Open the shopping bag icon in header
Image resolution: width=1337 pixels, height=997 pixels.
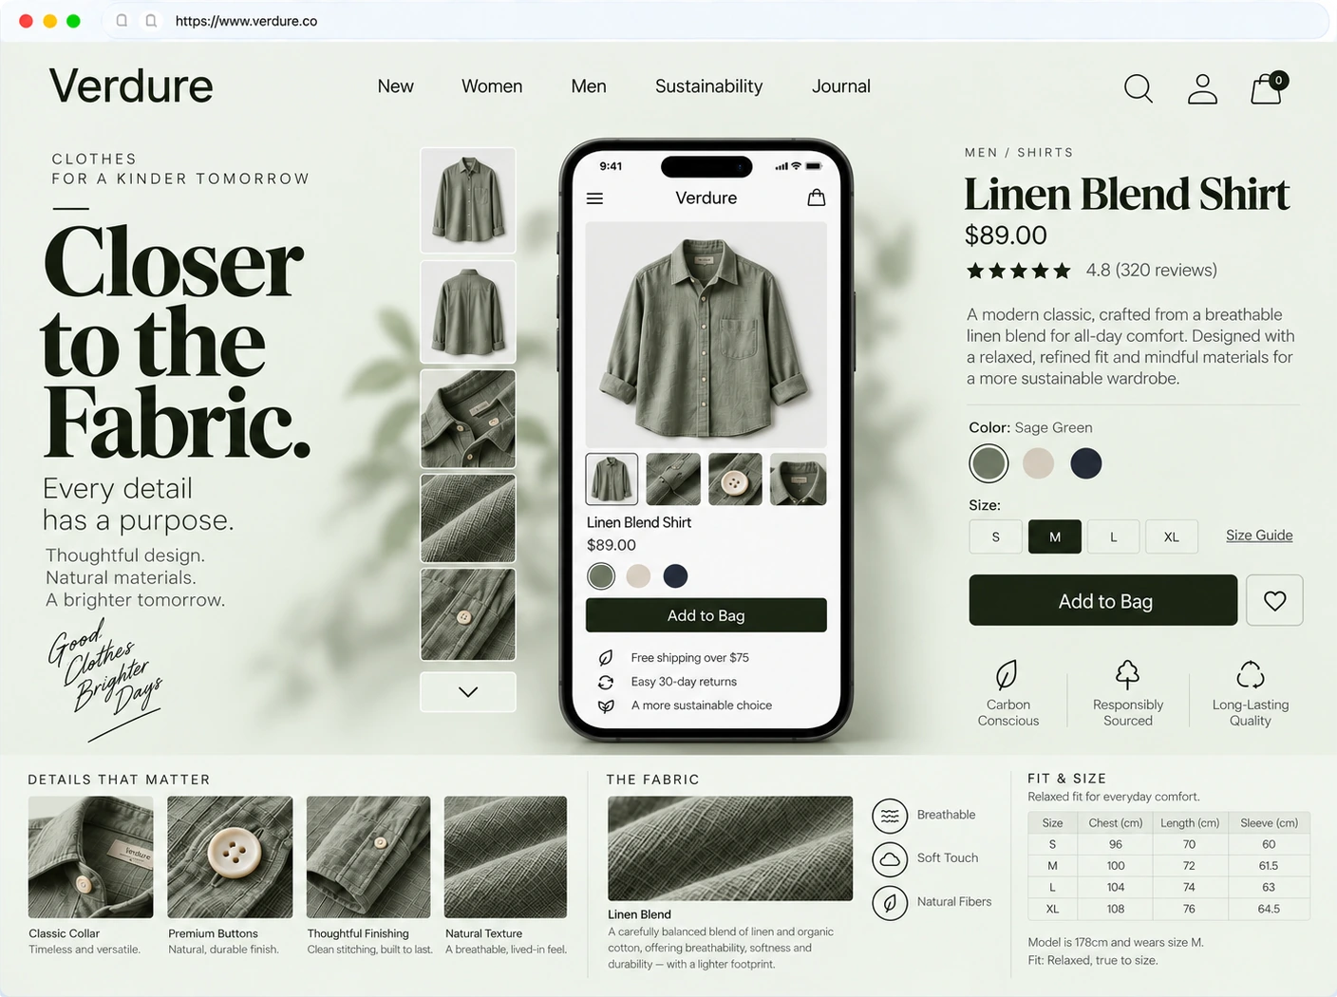pyautogui.click(x=1269, y=88)
